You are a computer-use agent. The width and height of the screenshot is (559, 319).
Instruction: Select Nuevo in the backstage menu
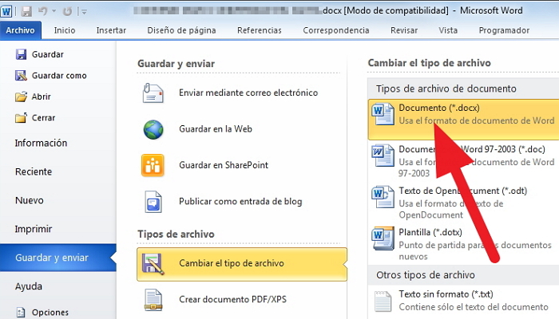[30, 200]
